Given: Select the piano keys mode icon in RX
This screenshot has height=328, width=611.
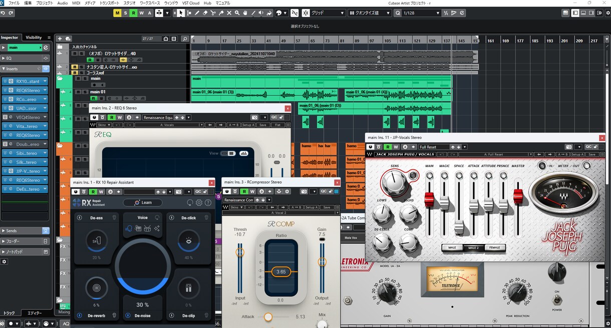Looking at the screenshot, I should 138,228.
